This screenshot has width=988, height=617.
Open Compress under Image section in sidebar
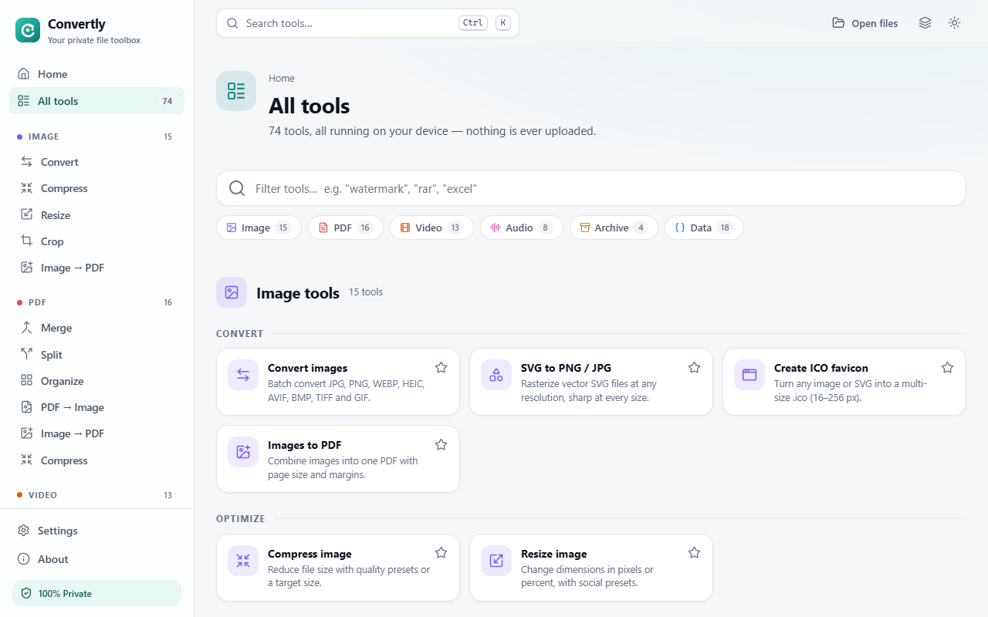pyautogui.click(x=96, y=188)
